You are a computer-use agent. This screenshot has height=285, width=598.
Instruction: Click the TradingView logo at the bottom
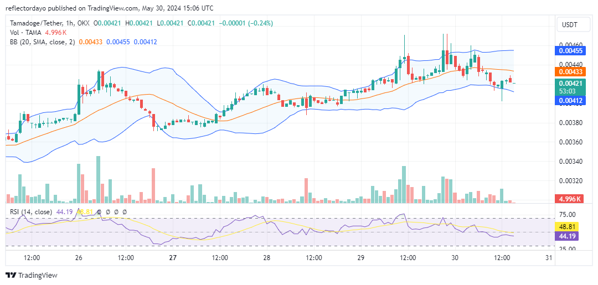coord(31,275)
